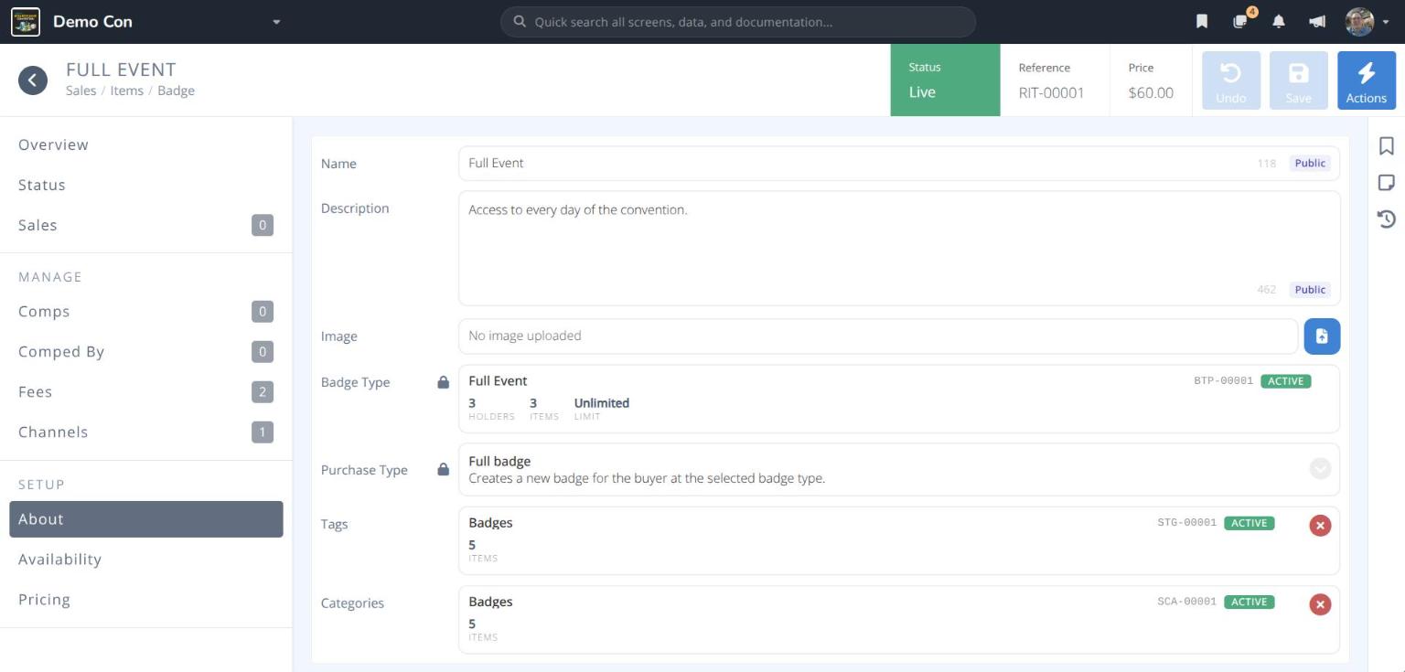The width and height of the screenshot is (1405, 672).
Task: Click the Items breadcrumb link
Action: (x=126, y=91)
